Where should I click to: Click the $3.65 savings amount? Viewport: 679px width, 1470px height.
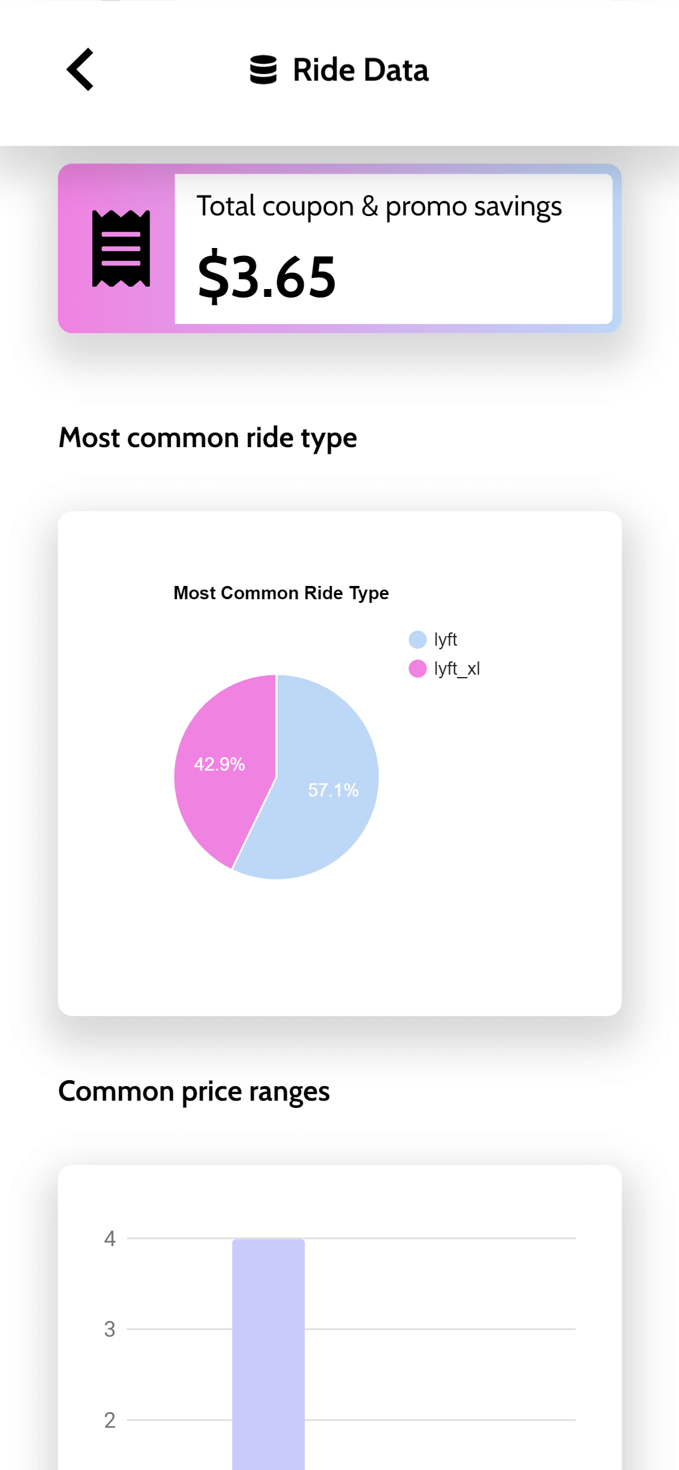coord(267,277)
